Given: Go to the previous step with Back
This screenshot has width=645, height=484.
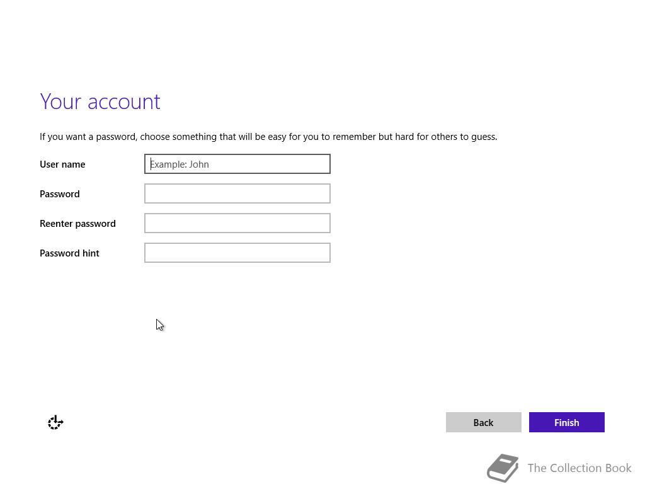Looking at the screenshot, I should click(483, 422).
